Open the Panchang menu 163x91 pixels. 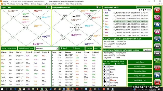point(20,4)
